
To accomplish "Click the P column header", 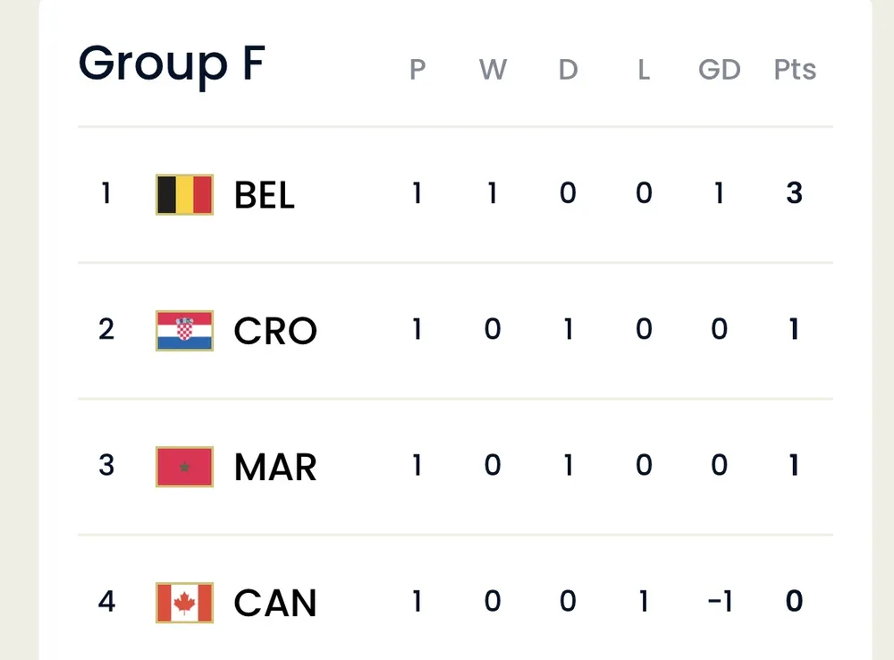I will (417, 70).
